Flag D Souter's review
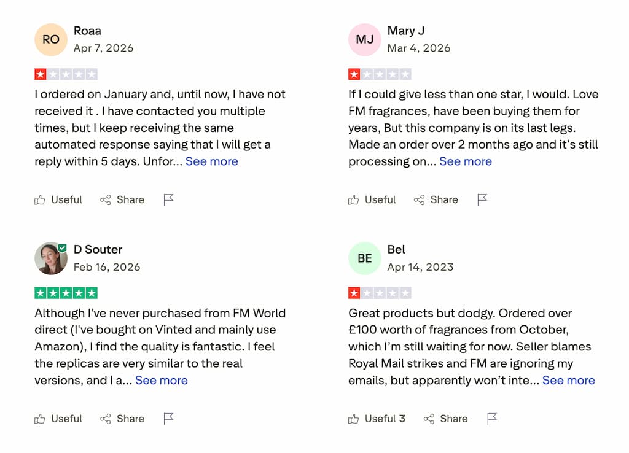This screenshot has width=629, height=453. tap(168, 419)
